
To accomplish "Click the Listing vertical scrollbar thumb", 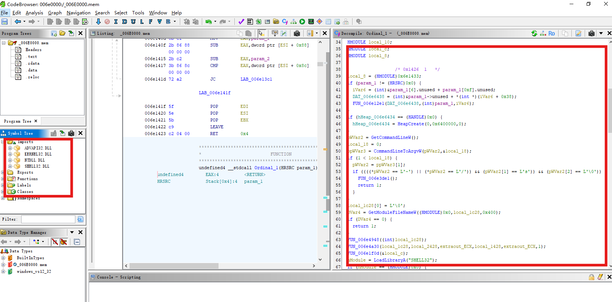I will tap(320, 64).
